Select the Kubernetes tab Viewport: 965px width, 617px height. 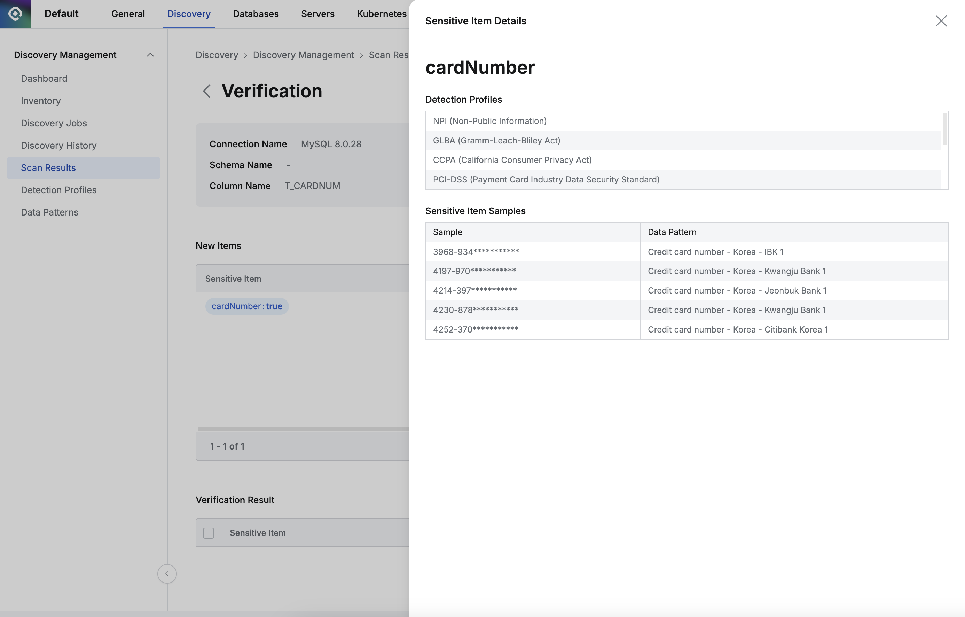tap(381, 14)
